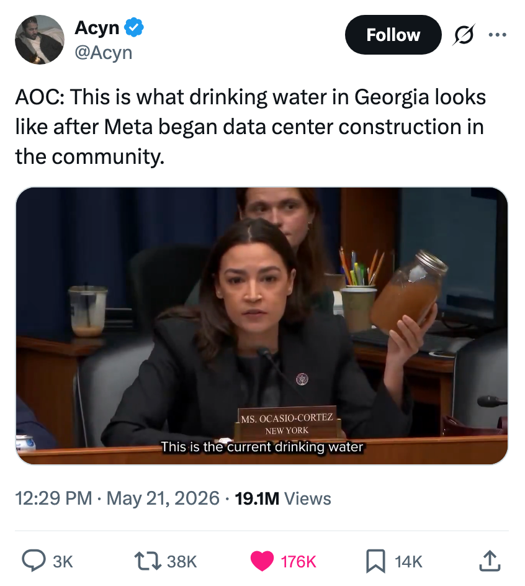Click the repost arrows icon
Viewport: 525px width, 586px height.
[x=148, y=561]
